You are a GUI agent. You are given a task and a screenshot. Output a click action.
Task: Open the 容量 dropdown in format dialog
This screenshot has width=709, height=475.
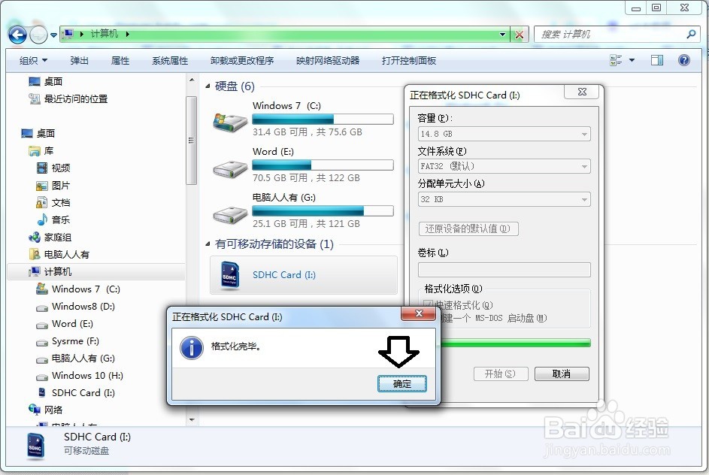(504, 134)
